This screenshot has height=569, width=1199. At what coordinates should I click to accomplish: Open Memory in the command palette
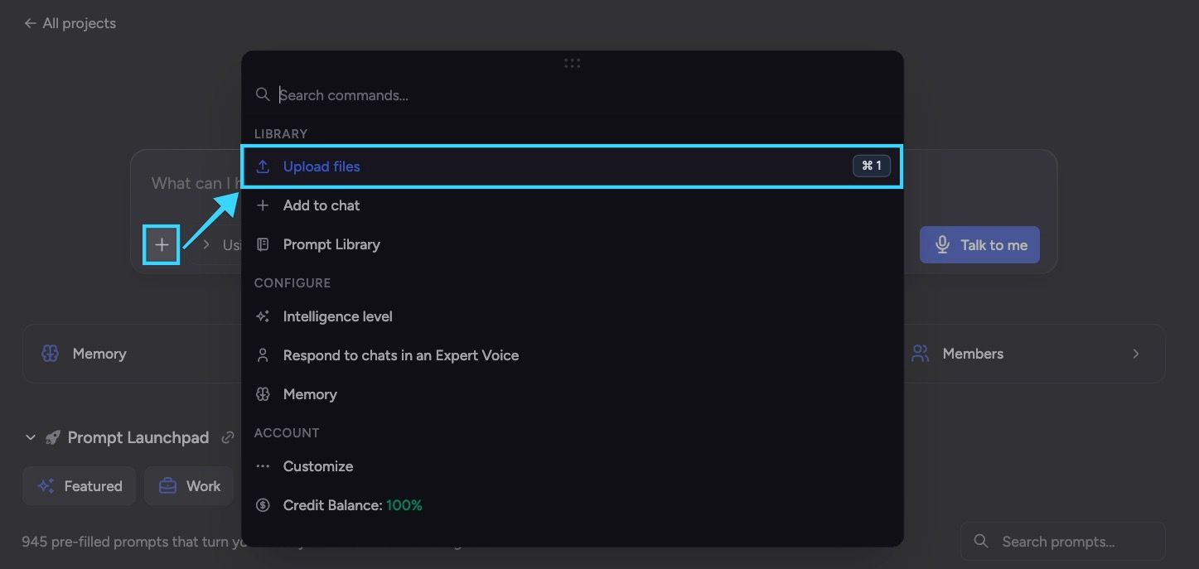pyautogui.click(x=571, y=394)
